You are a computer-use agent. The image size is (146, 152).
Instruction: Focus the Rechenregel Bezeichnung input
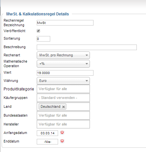[x=65, y=23]
